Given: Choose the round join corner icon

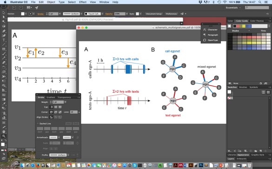Looking at the screenshot, I should tap(56, 112).
